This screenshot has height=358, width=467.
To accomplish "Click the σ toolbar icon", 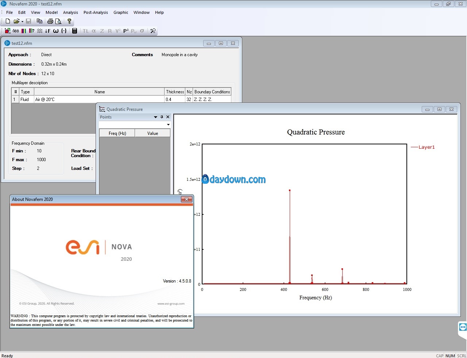I will (142, 31).
